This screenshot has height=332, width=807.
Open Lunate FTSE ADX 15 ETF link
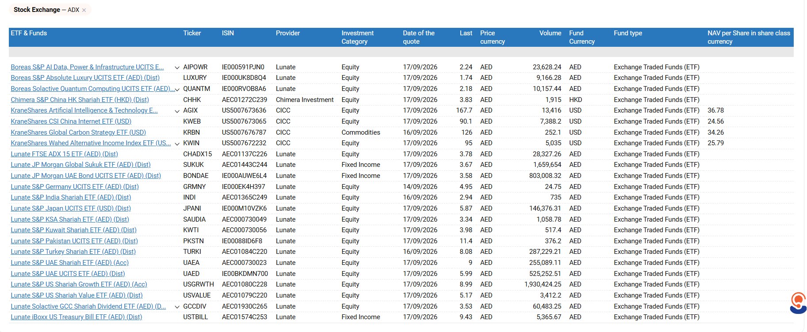(x=64, y=154)
